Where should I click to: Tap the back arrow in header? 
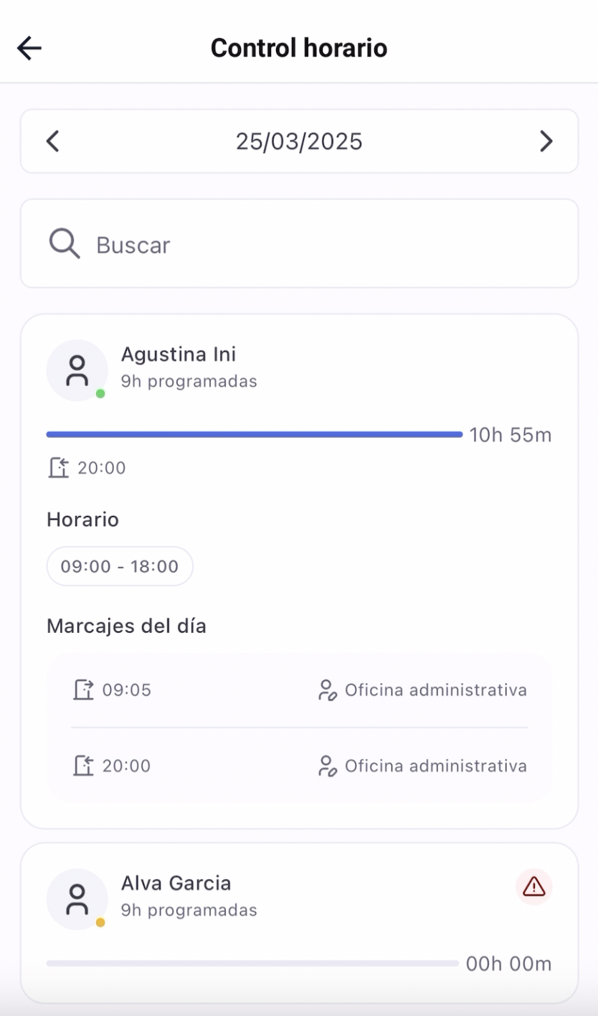(x=29, y=48)
